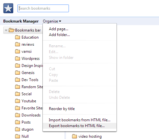Click the greyed-out Rename... entry

click(79, 46)
